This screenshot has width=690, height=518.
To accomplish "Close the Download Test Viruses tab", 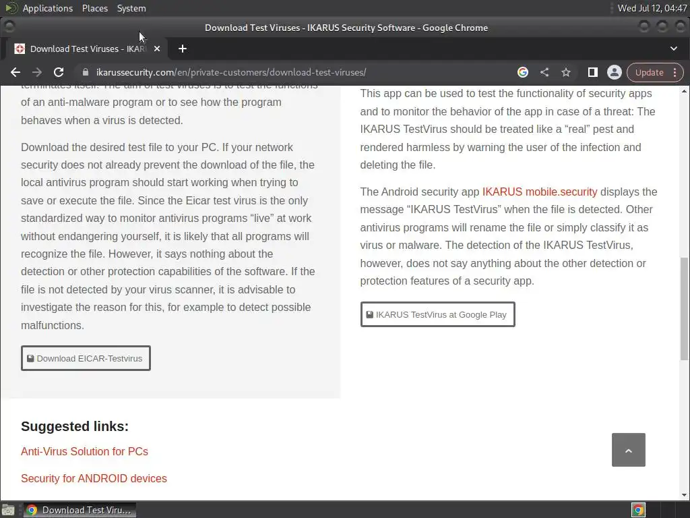I will pyautogui.click(x=157, y=49).
